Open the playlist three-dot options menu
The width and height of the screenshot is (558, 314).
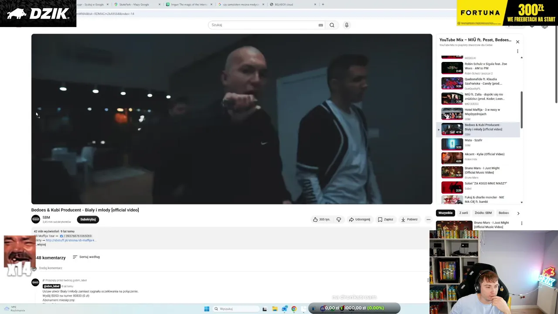[x=517, y=51]
